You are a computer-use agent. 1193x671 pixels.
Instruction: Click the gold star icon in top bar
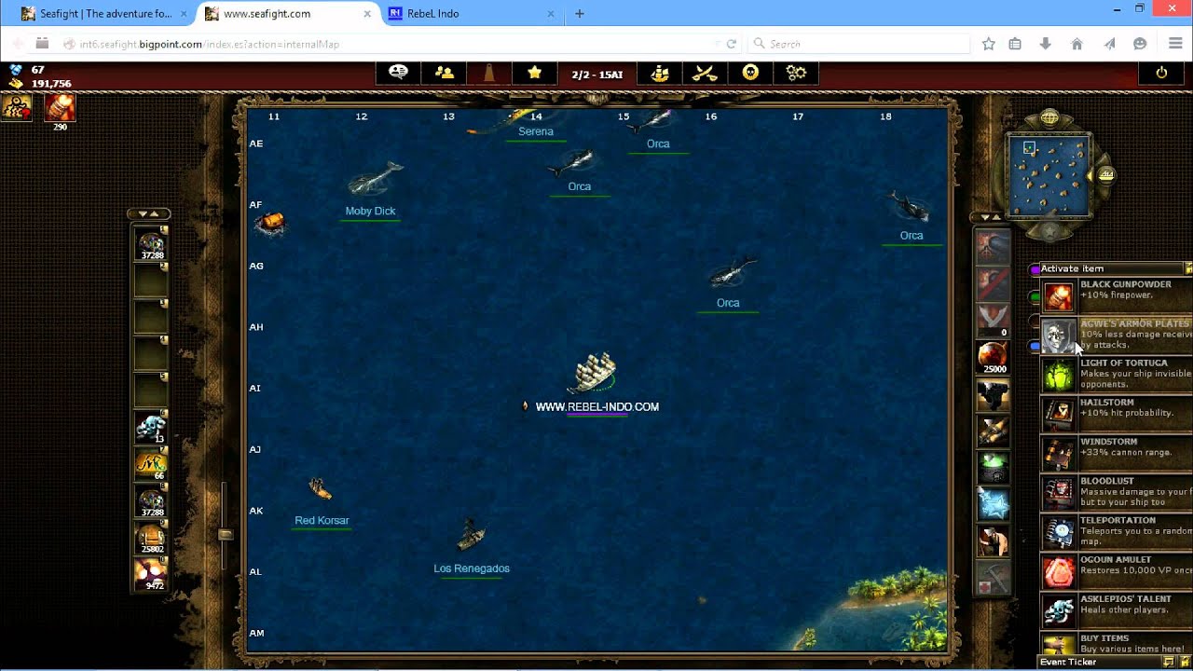tap(534, 73)
